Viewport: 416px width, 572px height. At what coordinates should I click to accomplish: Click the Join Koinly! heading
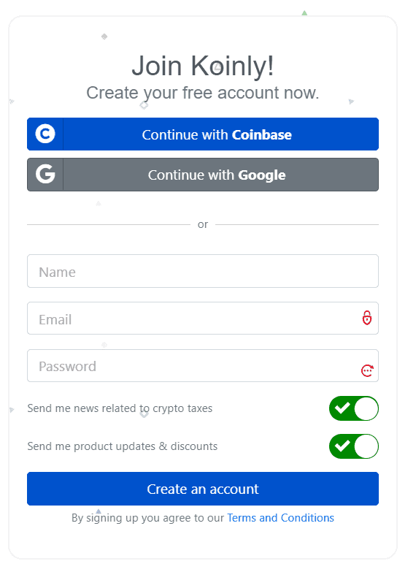coord(203,66)
